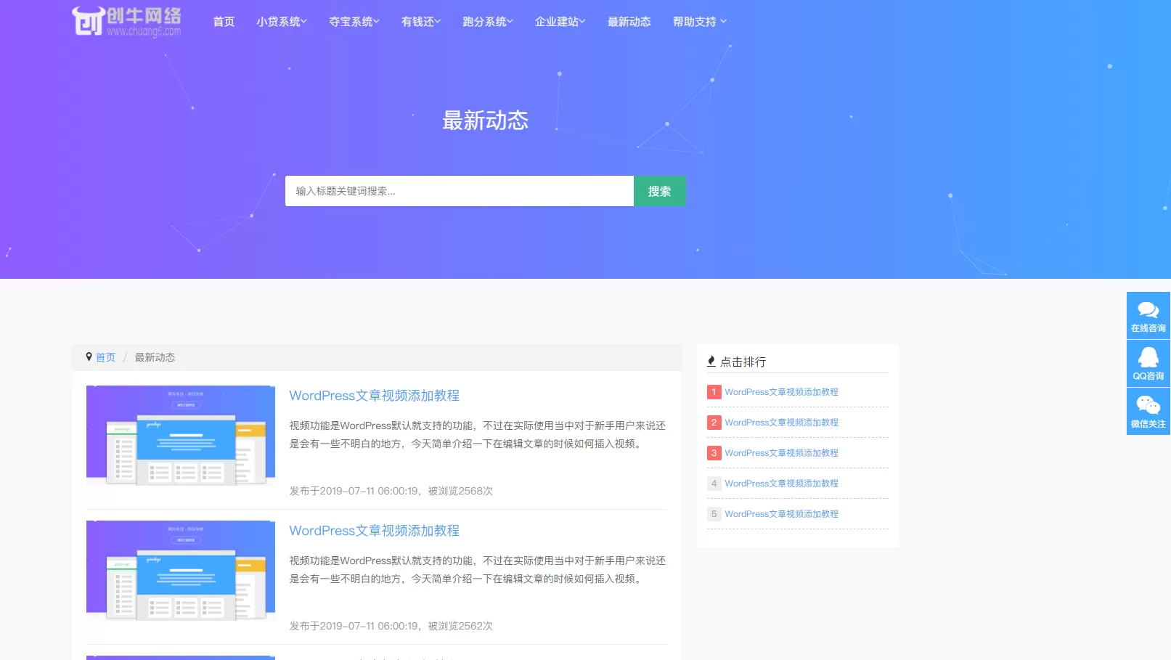This screenshot has width=1171, height=660.
Task: Click rank badge number 1
Action: tap(714, 392)
